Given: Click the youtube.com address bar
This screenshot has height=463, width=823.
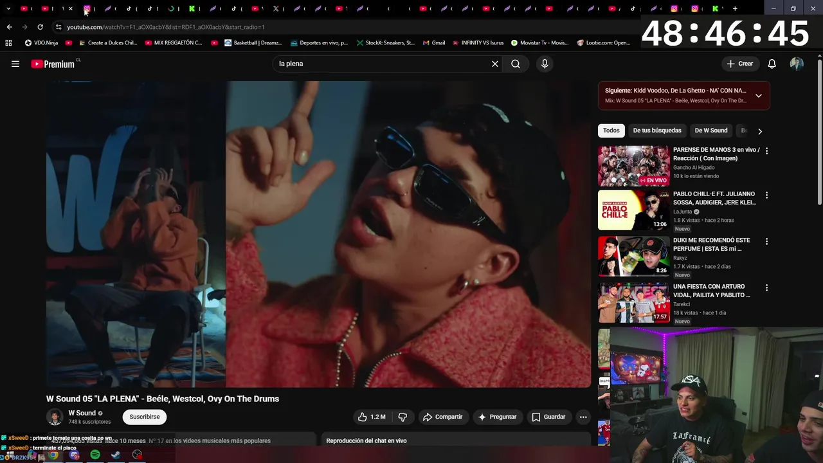Looking at the screenshot, I should pyautogui.click(x=347, y=27).
